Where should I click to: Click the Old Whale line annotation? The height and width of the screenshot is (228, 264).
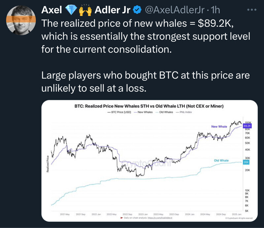221,161
